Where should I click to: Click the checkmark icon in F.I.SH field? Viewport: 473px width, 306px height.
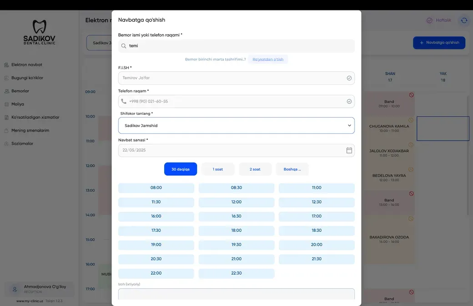[x=349, y=78]
